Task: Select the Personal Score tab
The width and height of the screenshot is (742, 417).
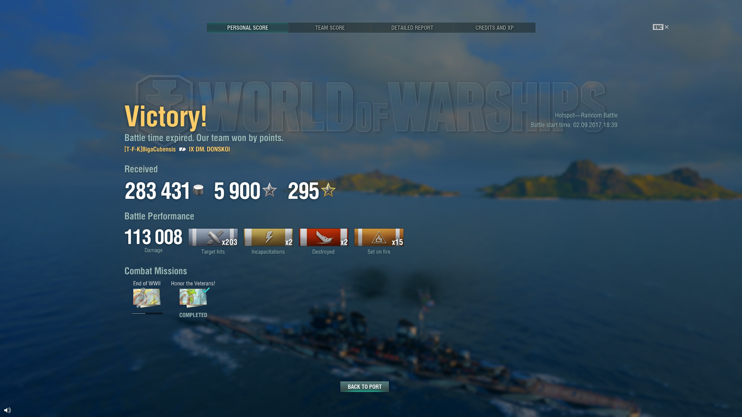Action: tap(248, 28)
